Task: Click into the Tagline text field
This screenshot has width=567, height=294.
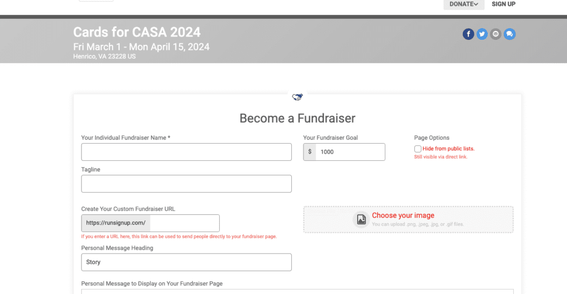Action: [186, 184]
